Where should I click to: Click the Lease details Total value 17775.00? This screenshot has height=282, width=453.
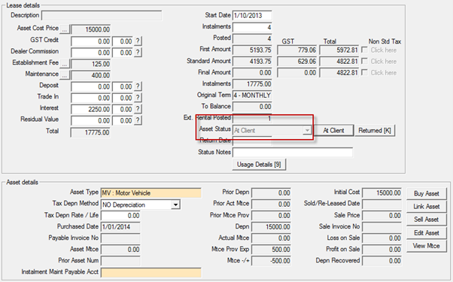pos(90,132)
